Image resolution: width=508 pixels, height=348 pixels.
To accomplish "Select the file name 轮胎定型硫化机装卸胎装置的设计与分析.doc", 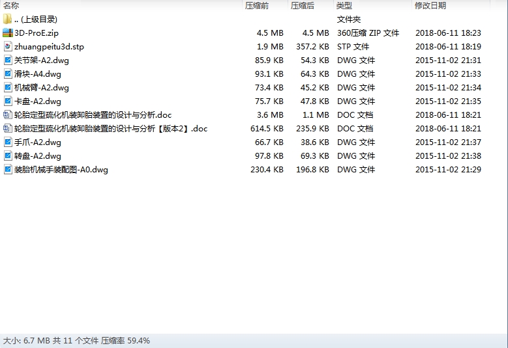I will pos(93,115).
